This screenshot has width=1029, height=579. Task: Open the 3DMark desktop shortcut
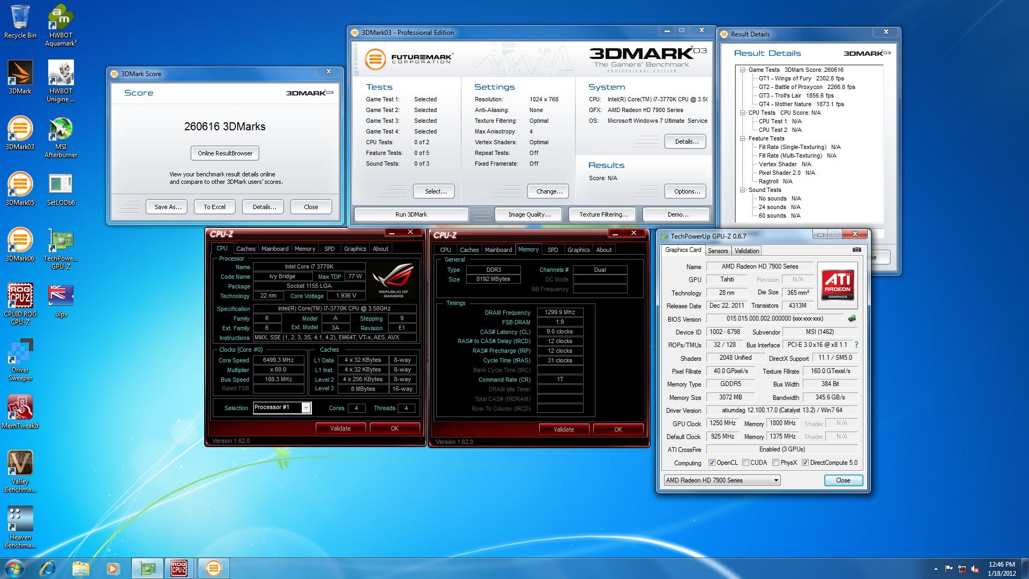[x=20, y=78]
